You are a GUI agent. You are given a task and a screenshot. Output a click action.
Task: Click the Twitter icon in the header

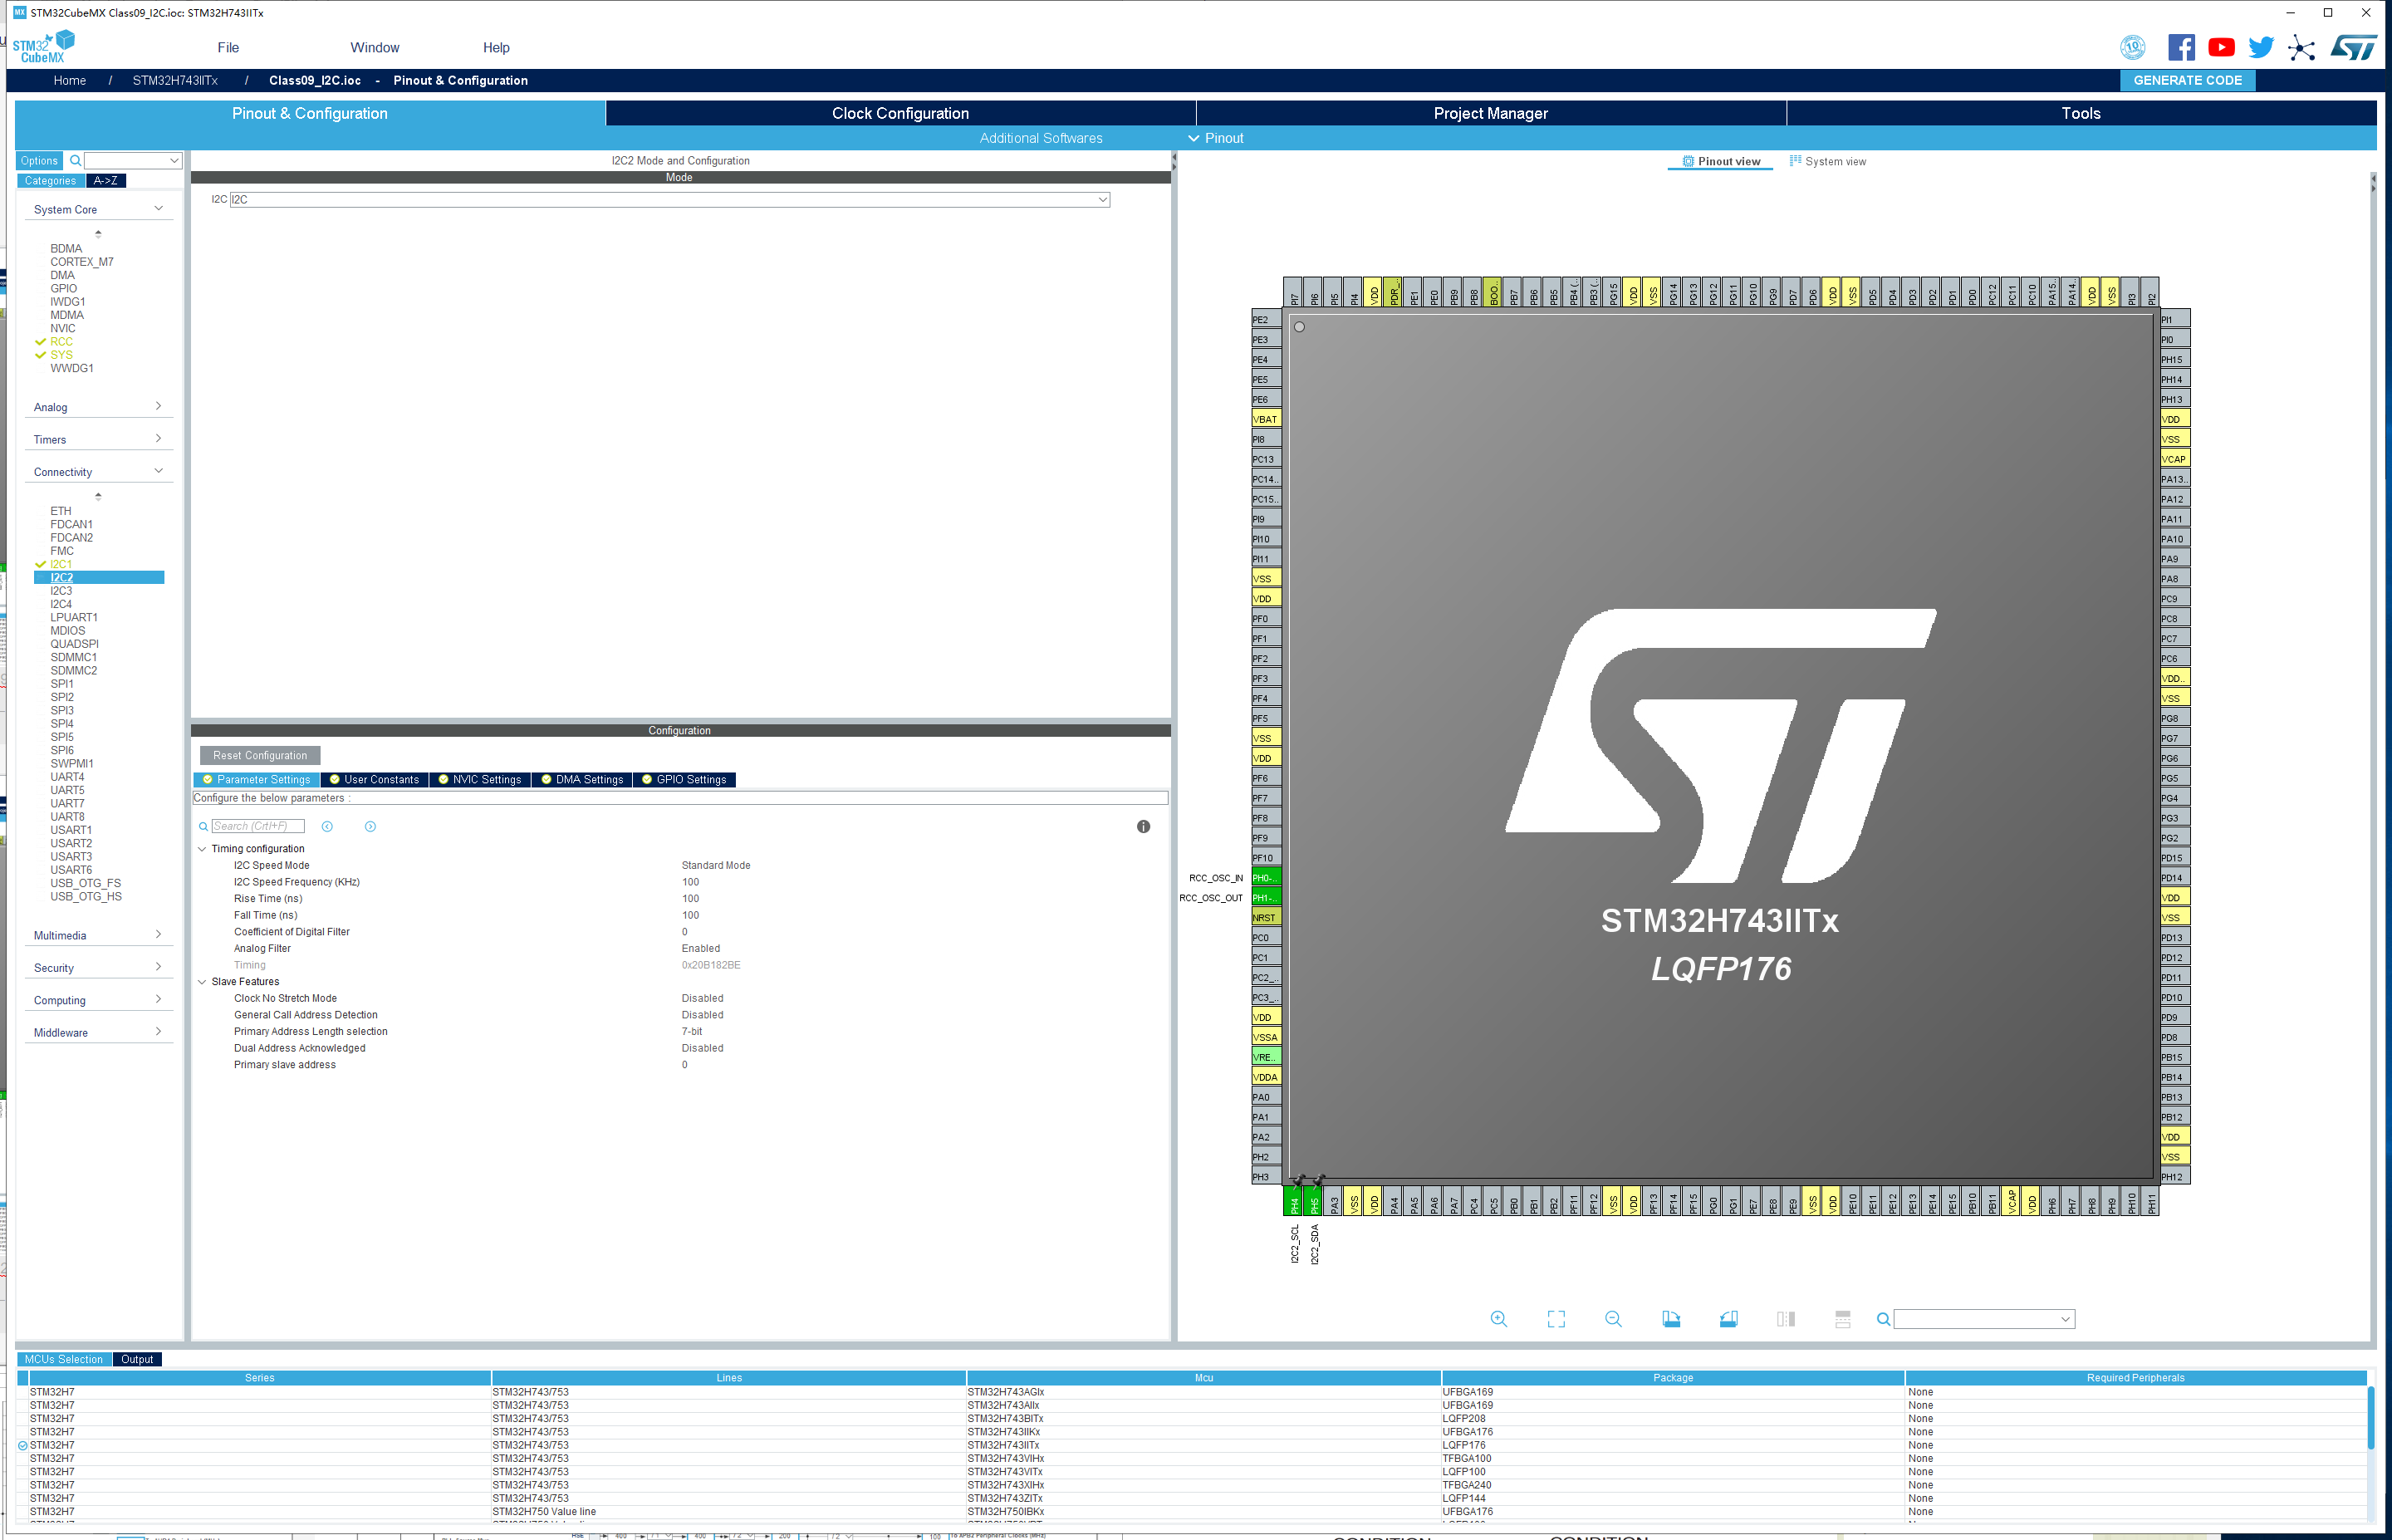pyautogui.click(x=2260, y=46)
